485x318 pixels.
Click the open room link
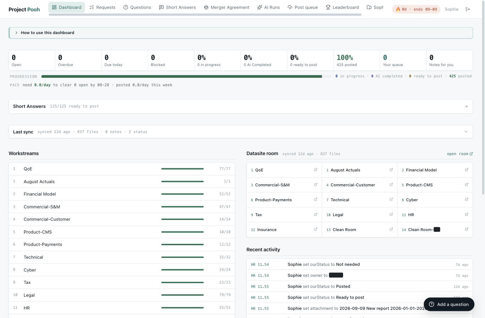(460, 154)
